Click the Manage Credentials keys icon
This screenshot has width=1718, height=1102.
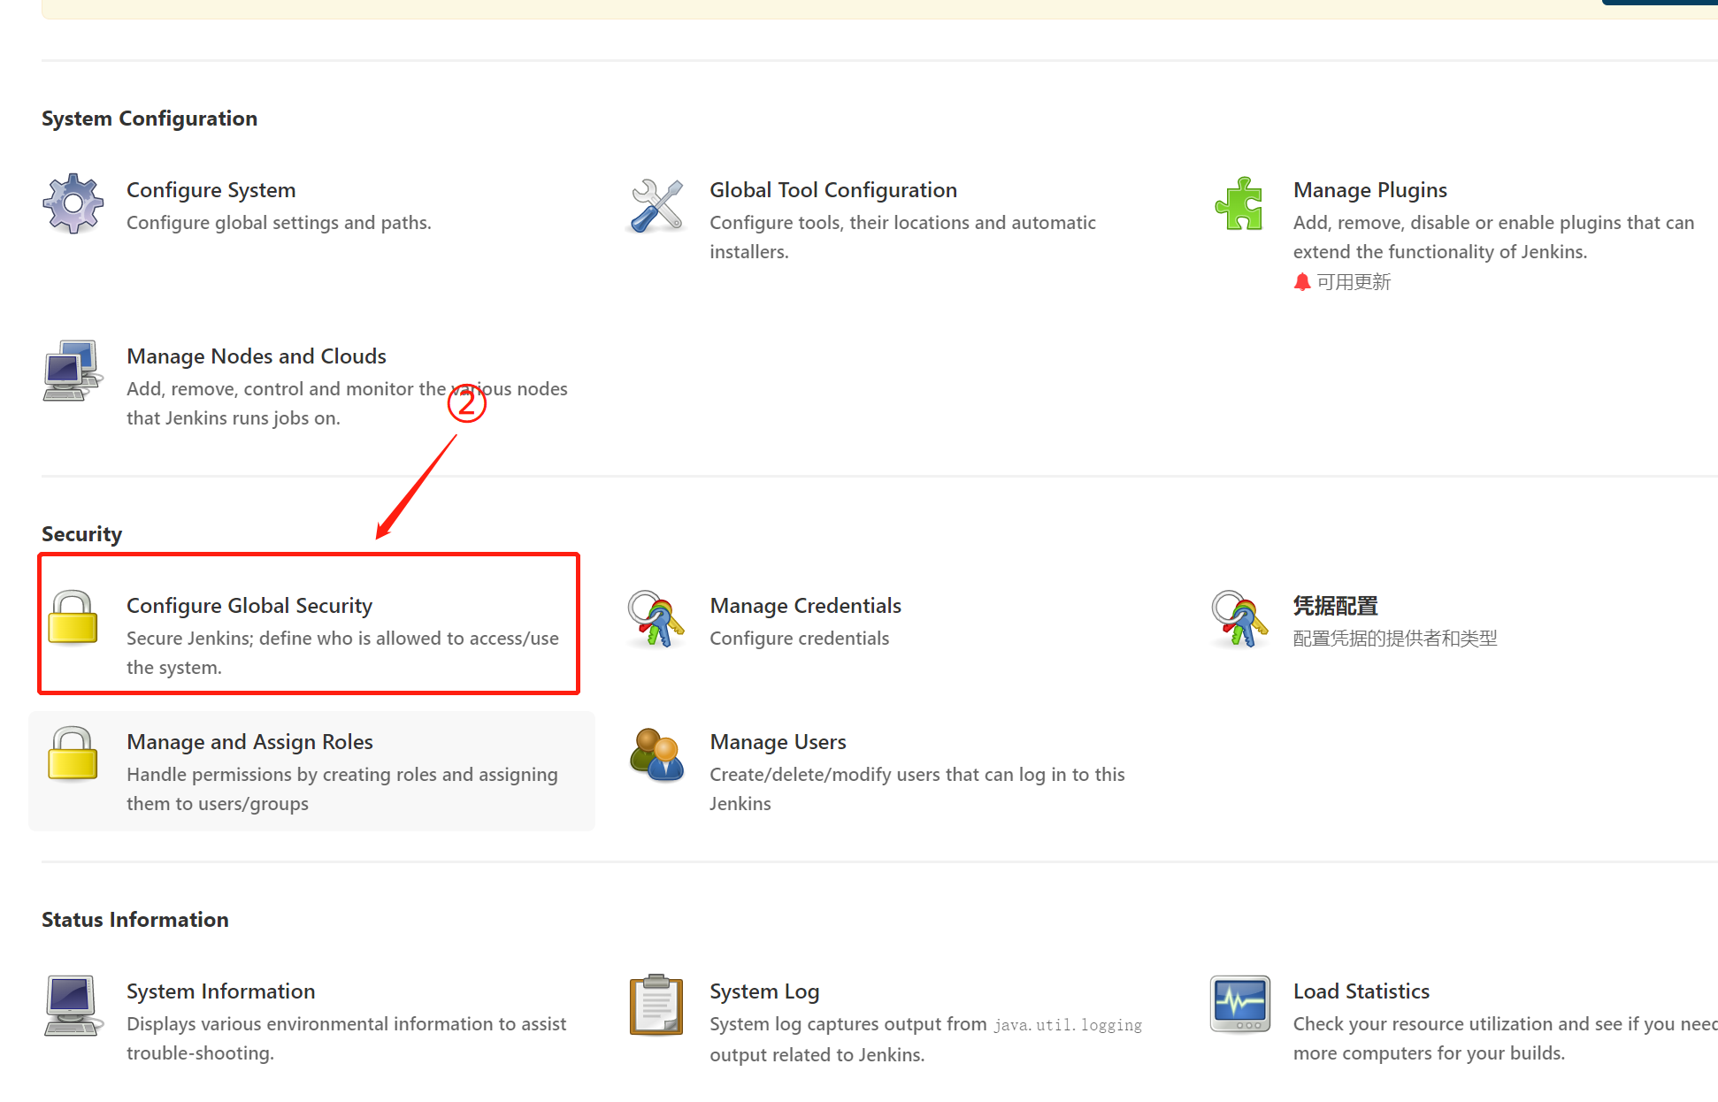tap(656, 619)
